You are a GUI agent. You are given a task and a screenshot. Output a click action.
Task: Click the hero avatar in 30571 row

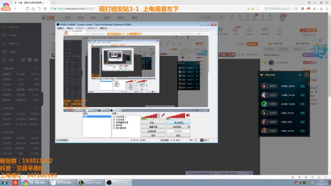tap(264, 86)
